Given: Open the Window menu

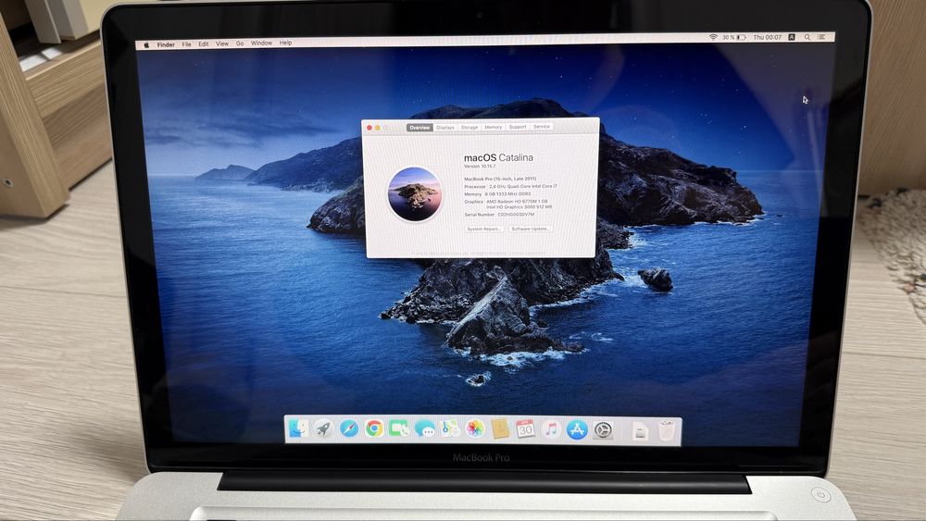Looking at the screenshot, I should coord(262,43).
